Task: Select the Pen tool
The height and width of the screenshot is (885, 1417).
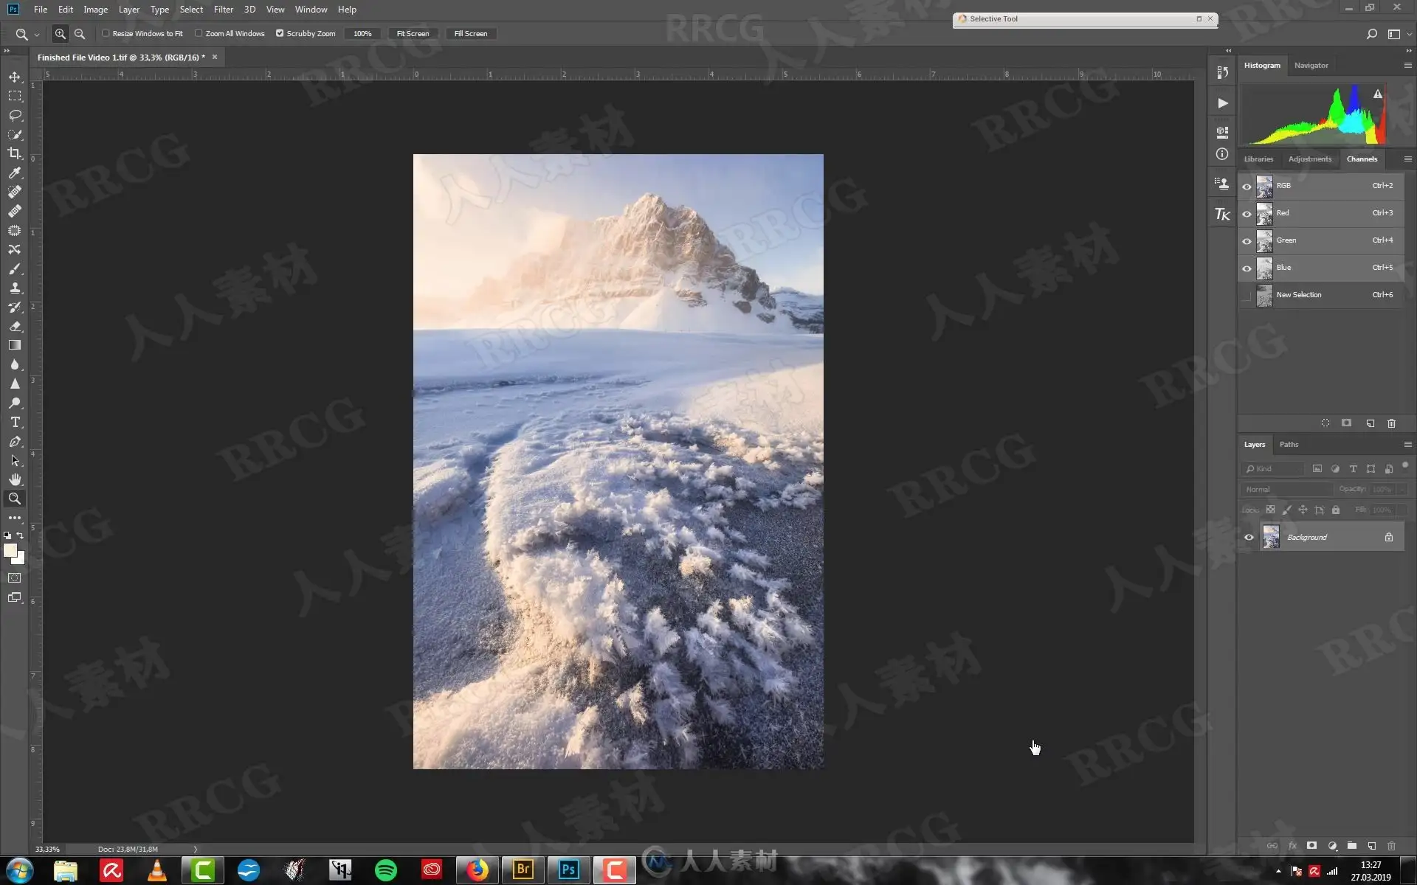Action: [15, 441]
